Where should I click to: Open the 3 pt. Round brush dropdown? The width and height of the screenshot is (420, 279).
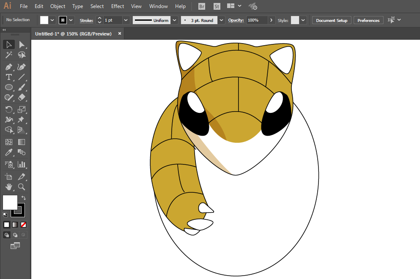(222, 20)
